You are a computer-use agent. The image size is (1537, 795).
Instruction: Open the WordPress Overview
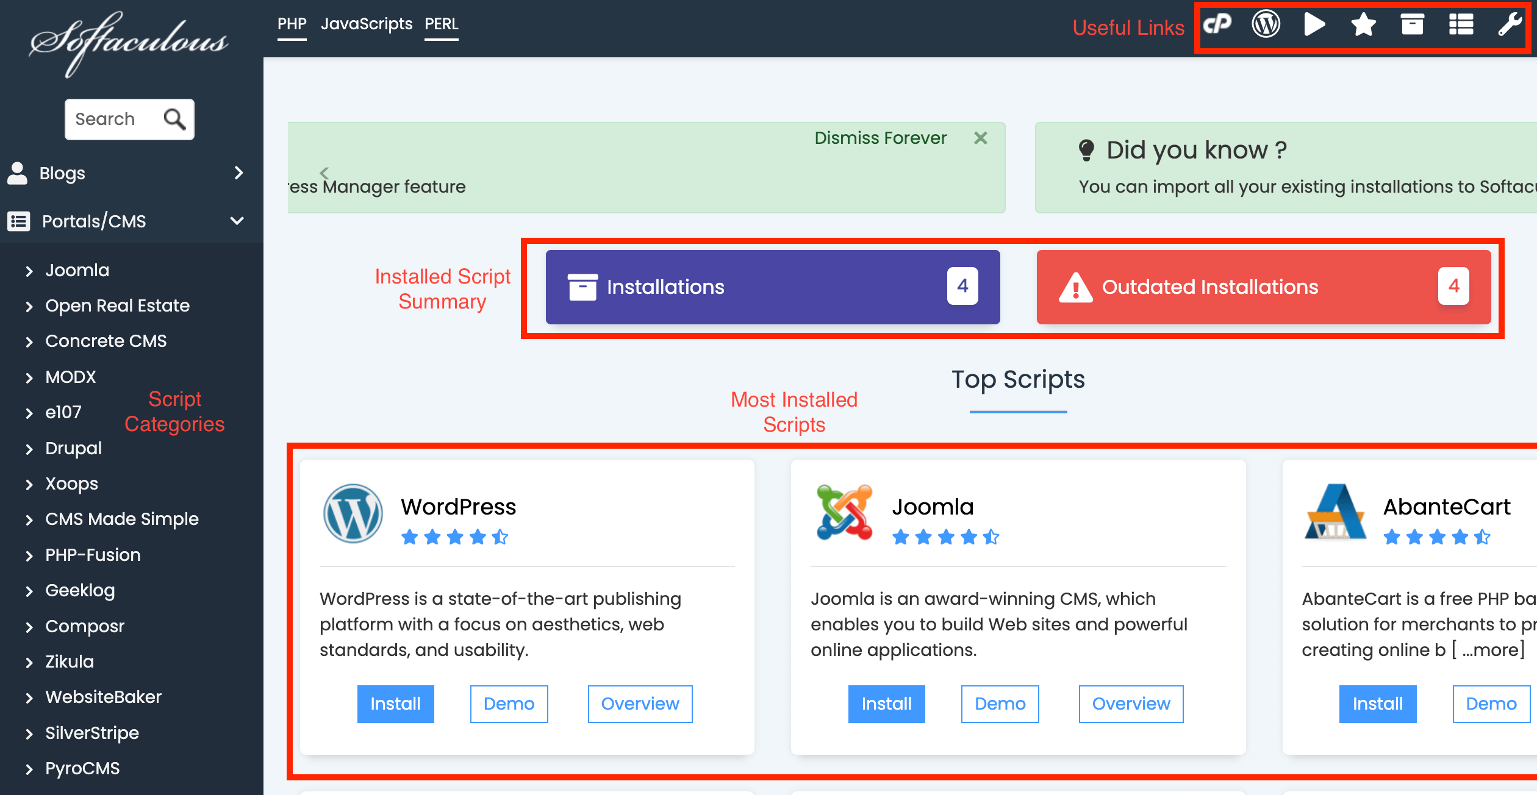(x=640, y=704)
